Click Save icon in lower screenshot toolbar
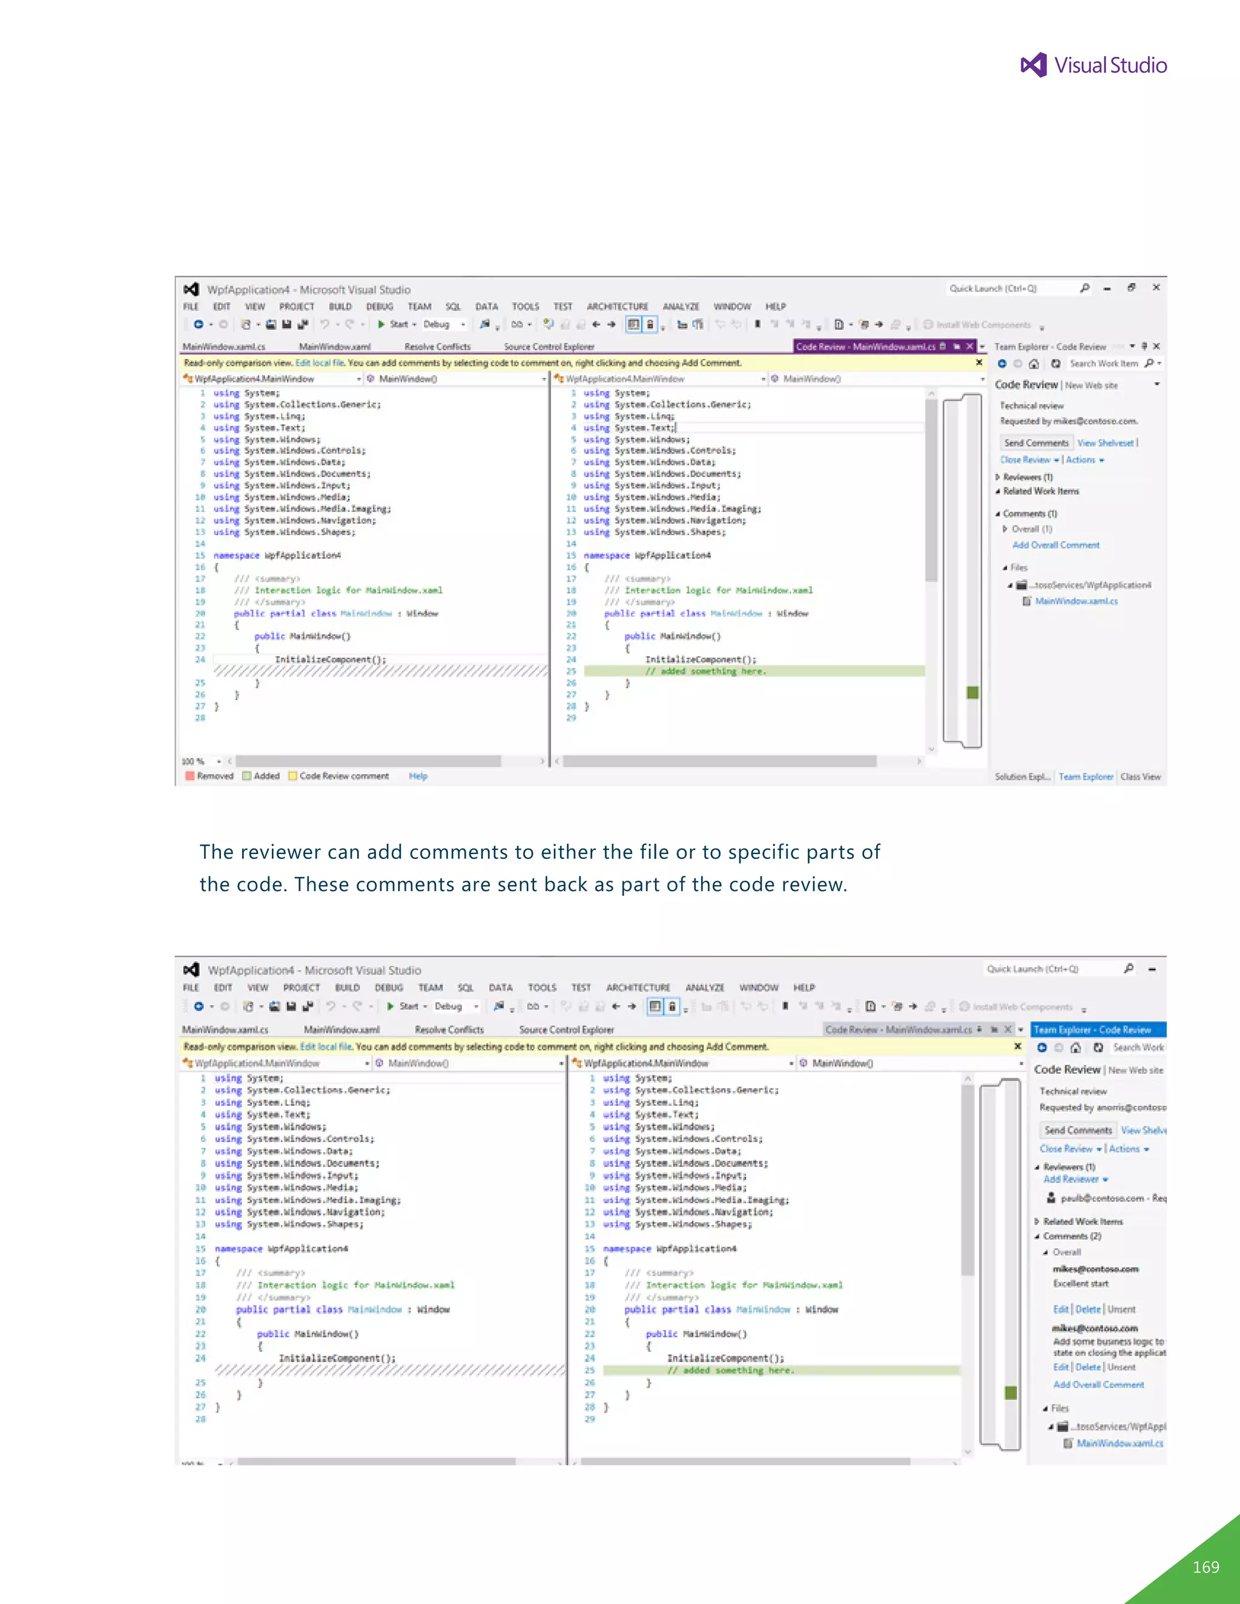1240x1604 pixels. coord(291,1007)
